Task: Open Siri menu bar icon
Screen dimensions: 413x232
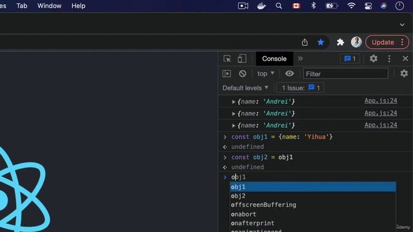Action: pyautogui.click(x=384, y=6)
